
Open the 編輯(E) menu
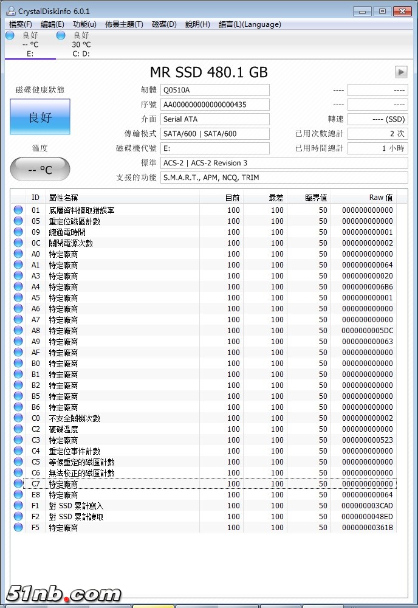[52, 24]
